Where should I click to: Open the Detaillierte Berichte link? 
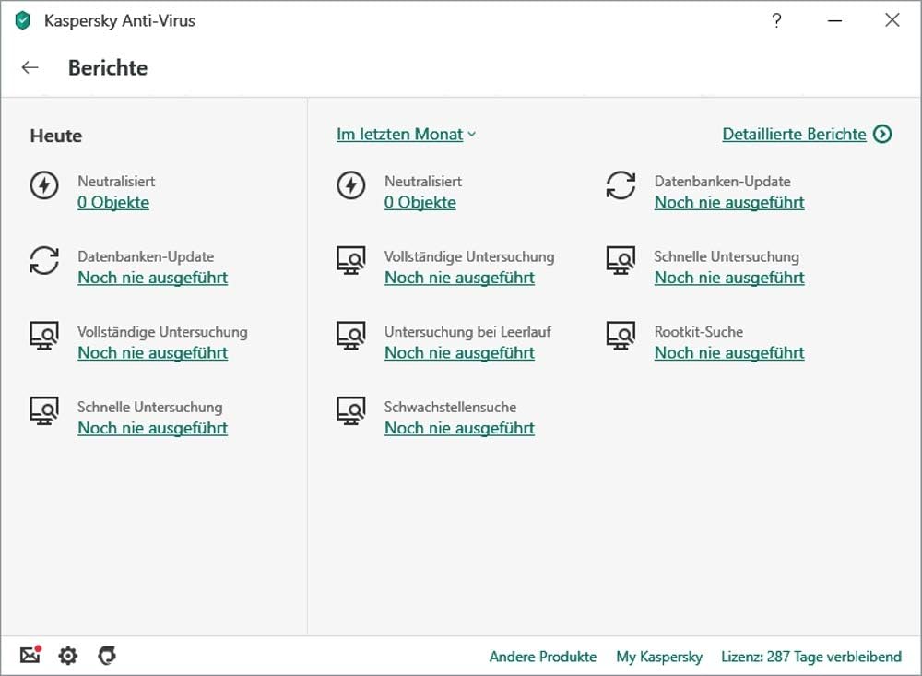(x=794, y=135)
